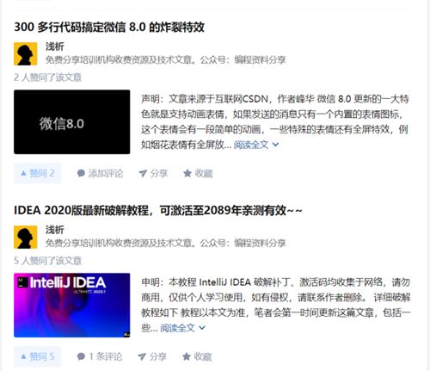430x371 pixels.
Task: Click comment bubble icon beside 1 条评论
Action: pos(81,356)
